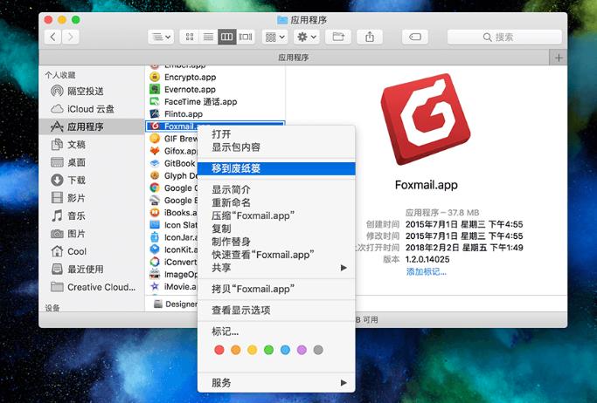Screen dimensions: 597x403
Task: Click the Google Chrome app icon
Action: pyautogui.click(x=155, y=188)
